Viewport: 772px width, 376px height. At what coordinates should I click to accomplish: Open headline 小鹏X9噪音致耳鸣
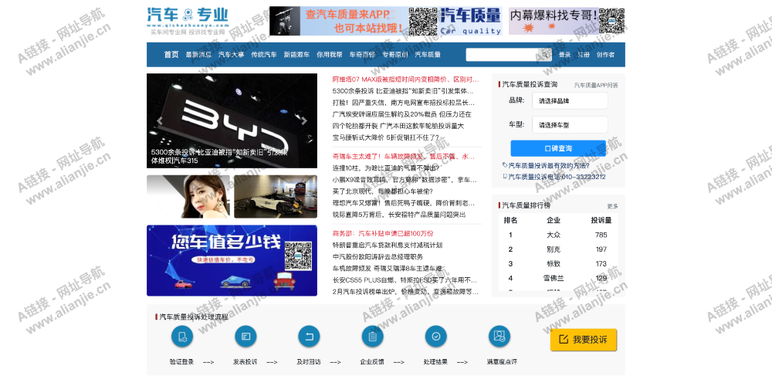point(405,180)
